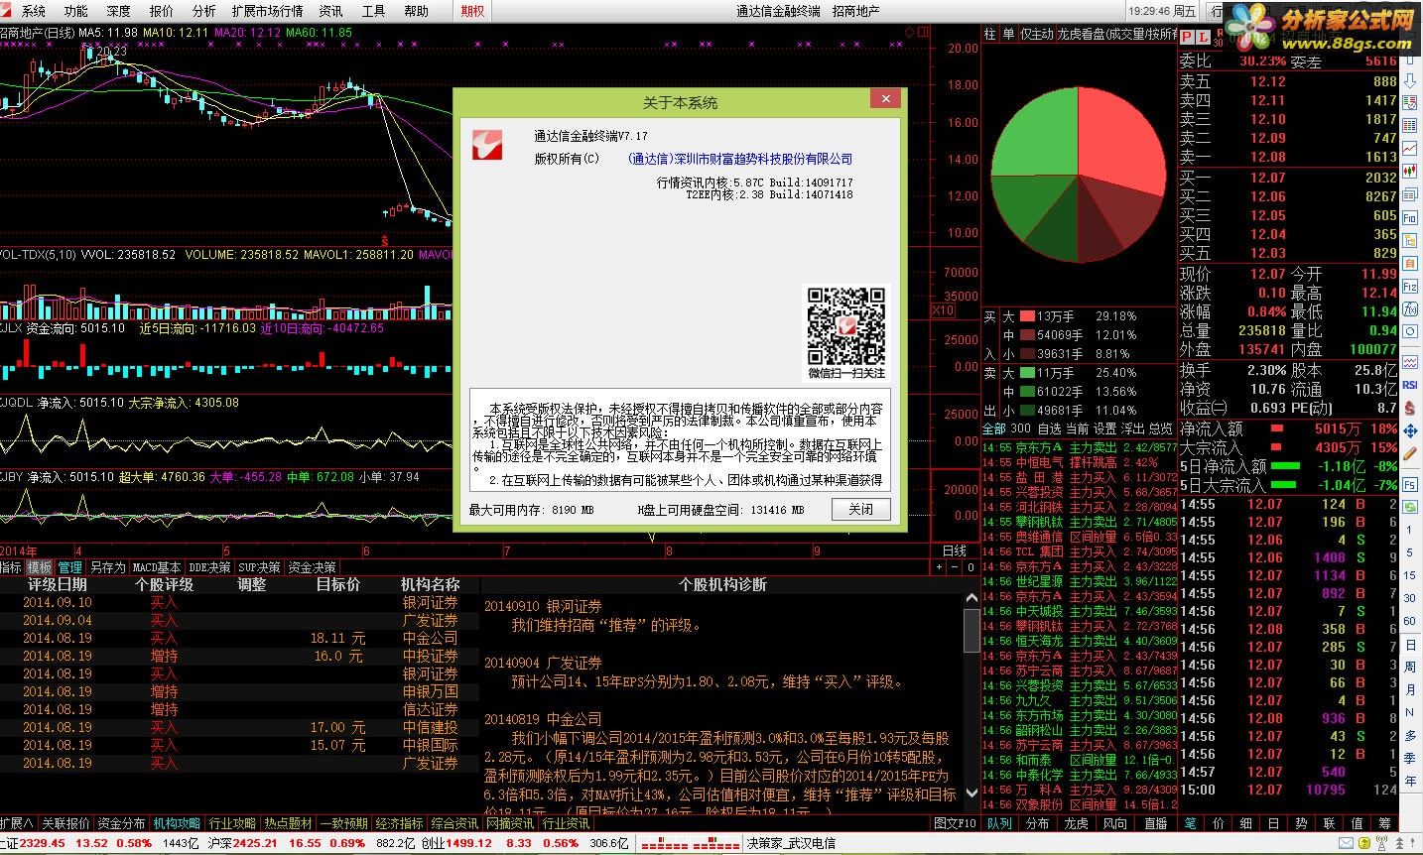Image resolution: width=1423 pixels, height=855 pixels.
Task: Open the mail envelope icon in status bar
Action: point(1346,843)
